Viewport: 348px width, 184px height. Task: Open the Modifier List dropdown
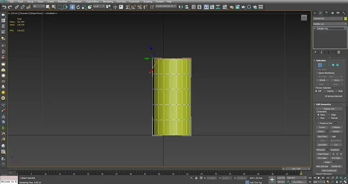[330, 24]
